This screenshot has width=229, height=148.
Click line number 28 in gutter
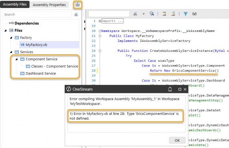[94, 71]
